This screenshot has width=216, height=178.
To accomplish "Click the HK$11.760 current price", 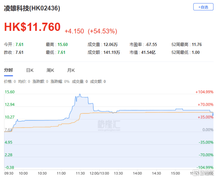I will click(32, 27).
